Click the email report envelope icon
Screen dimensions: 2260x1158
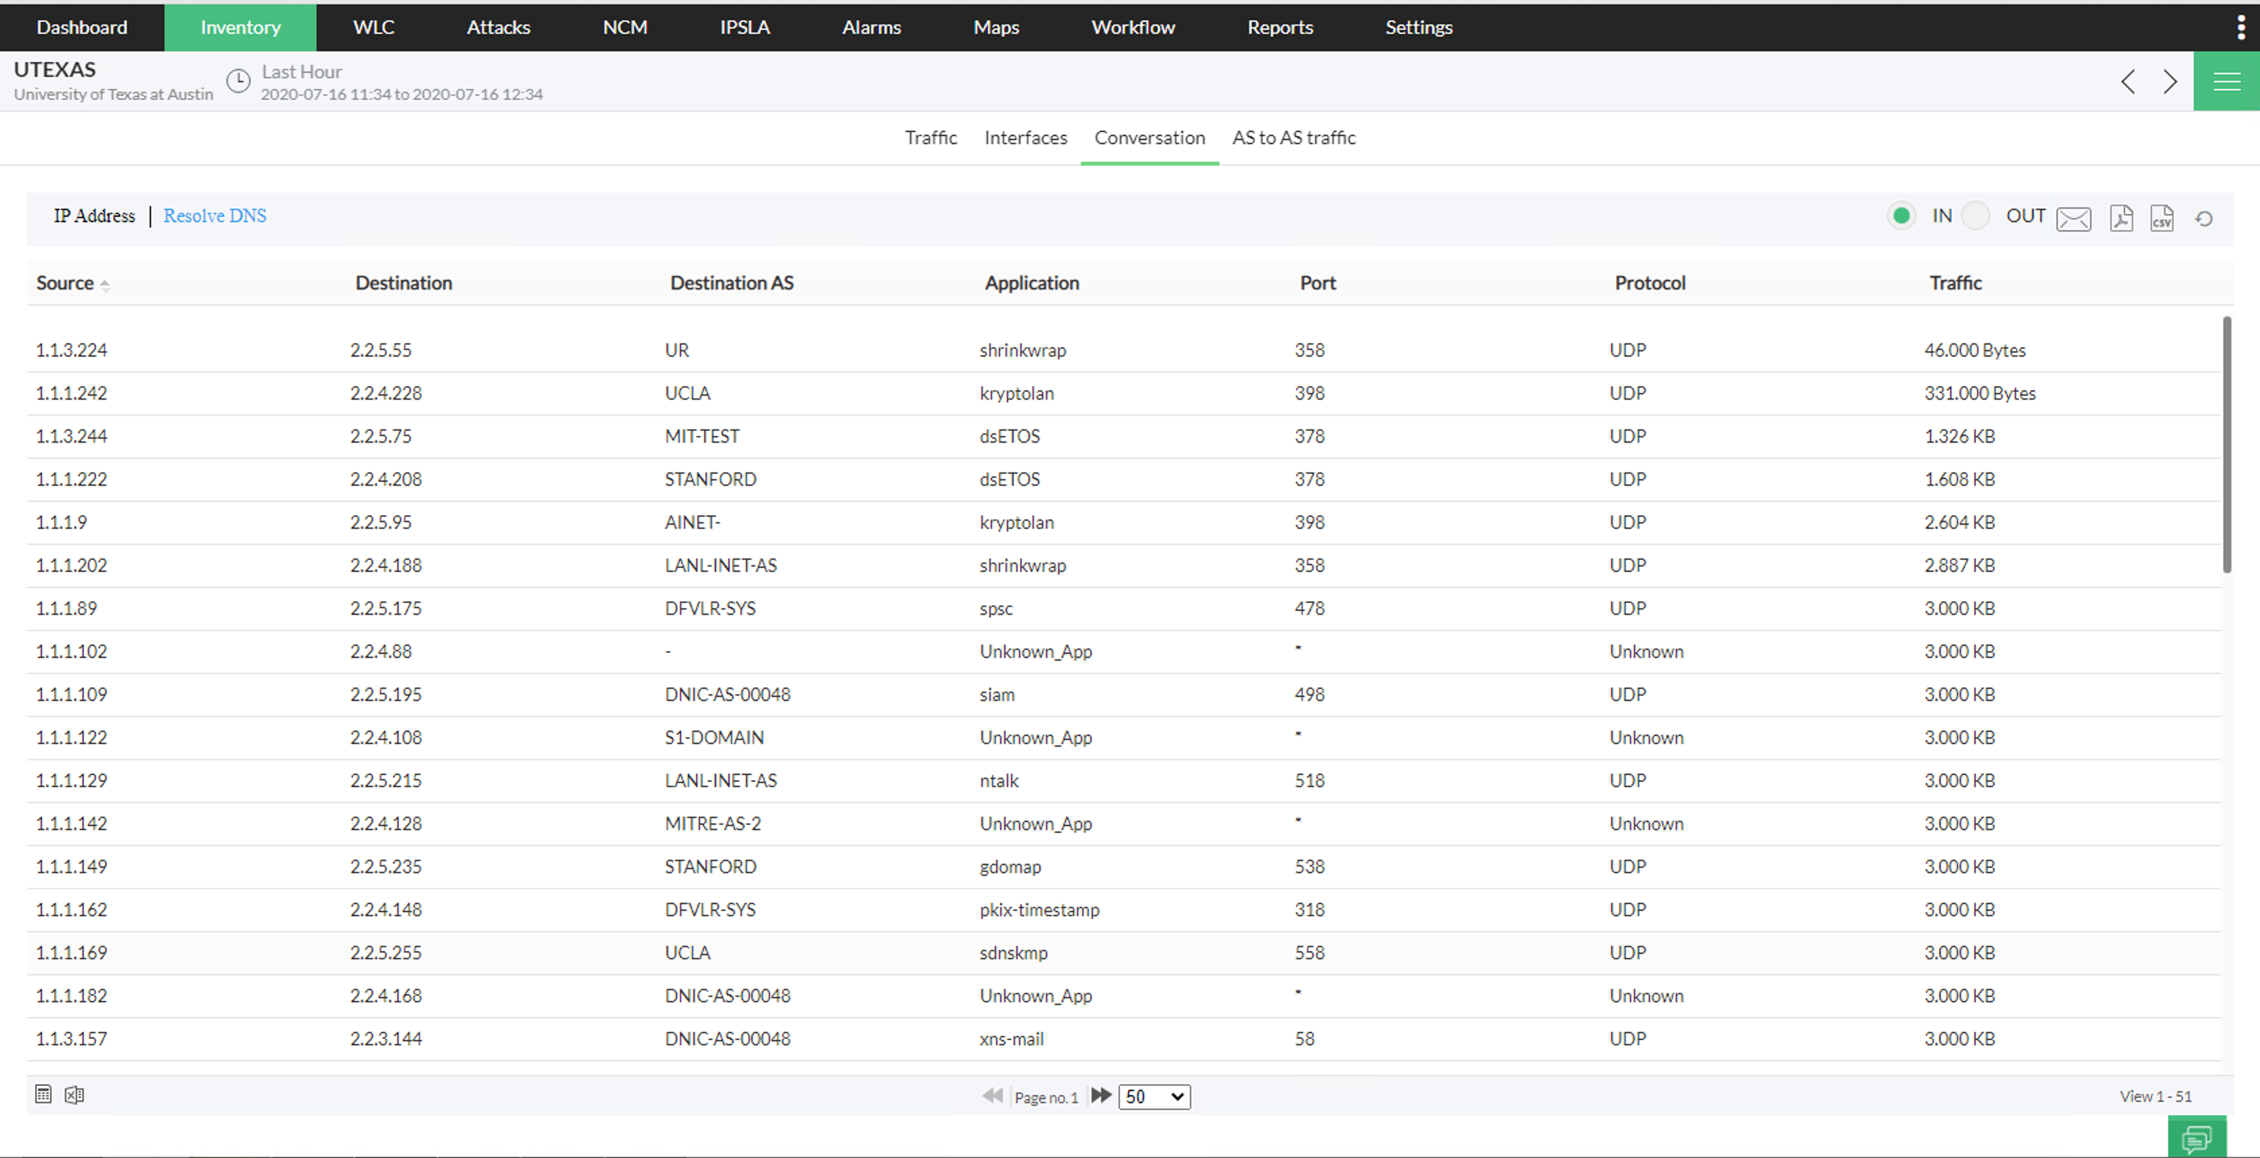2073,217
